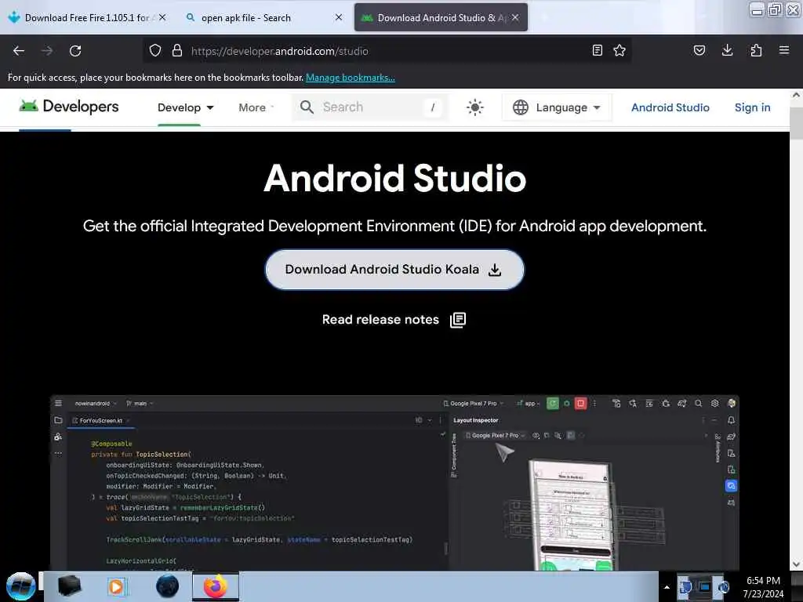Image resolution: width=803 pixels, height=602 pixels.
Task: Click the scrollbar up arrow
Action: [796, 95]
